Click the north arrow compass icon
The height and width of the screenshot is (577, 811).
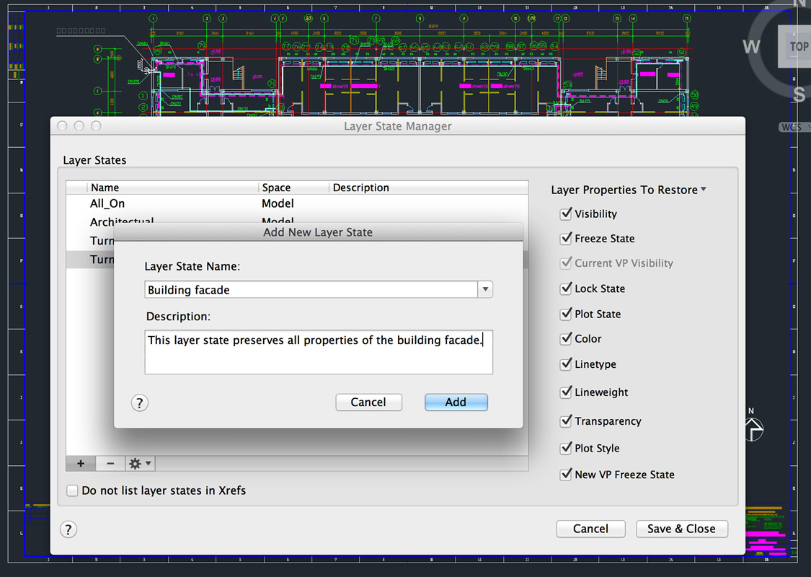pos(753,430)
